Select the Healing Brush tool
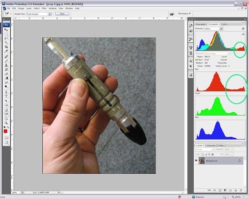249x199 pixels. 6,57
